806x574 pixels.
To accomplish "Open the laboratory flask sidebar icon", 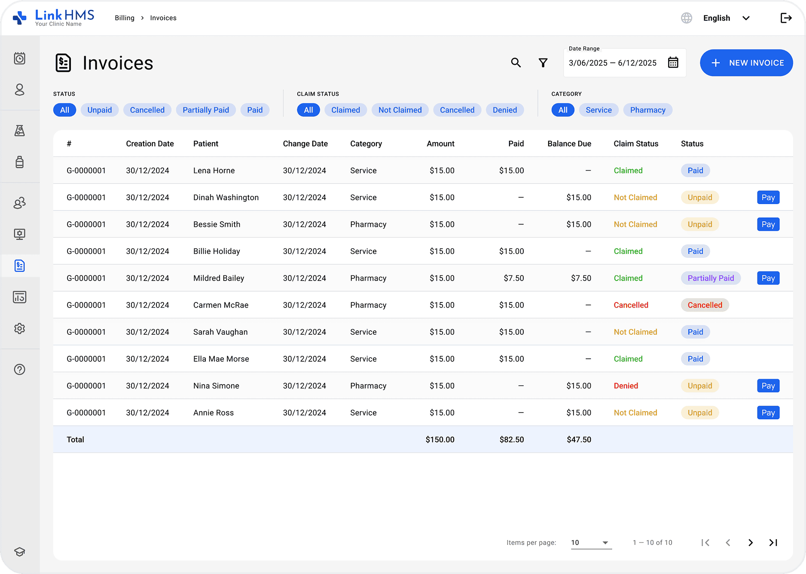I will [x=20, y=131].
